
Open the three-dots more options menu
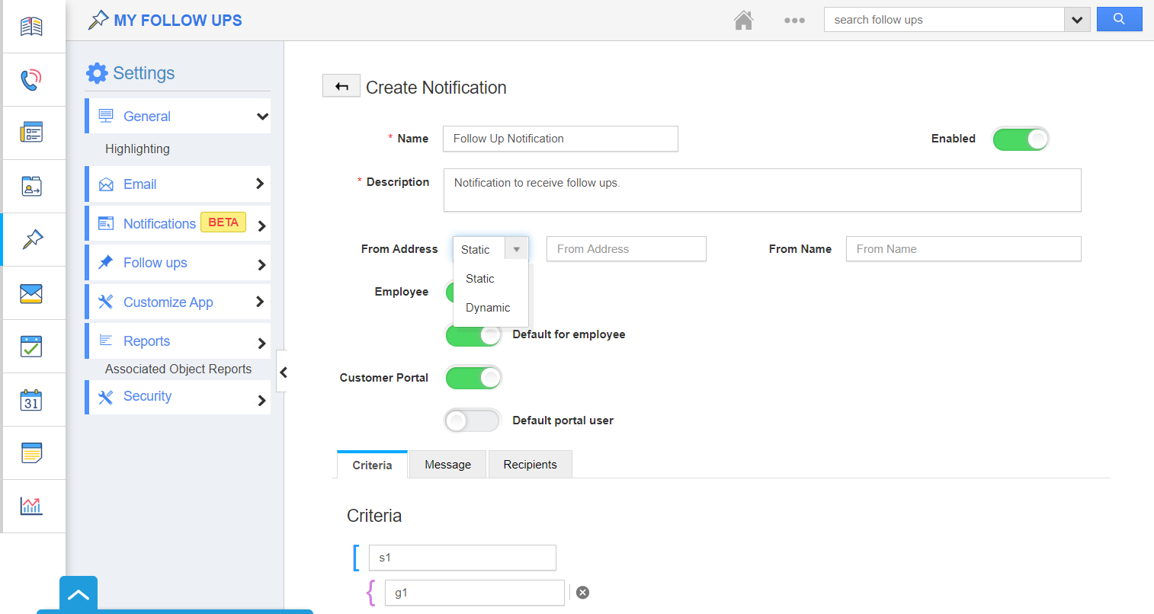[x=794, y=21]
